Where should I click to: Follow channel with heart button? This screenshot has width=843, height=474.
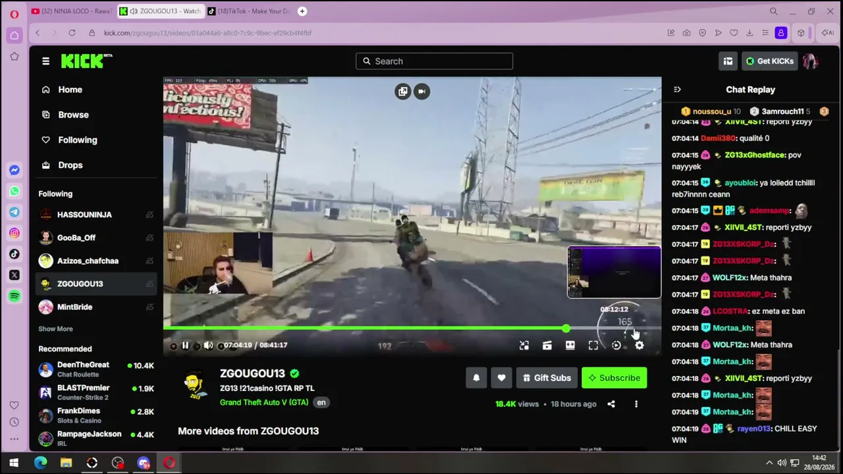pos(501,378)
